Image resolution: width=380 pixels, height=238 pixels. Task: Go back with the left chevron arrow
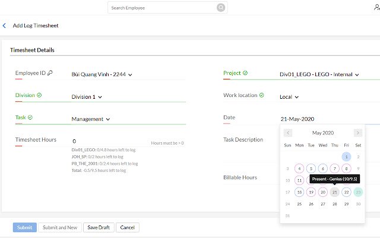4,26
